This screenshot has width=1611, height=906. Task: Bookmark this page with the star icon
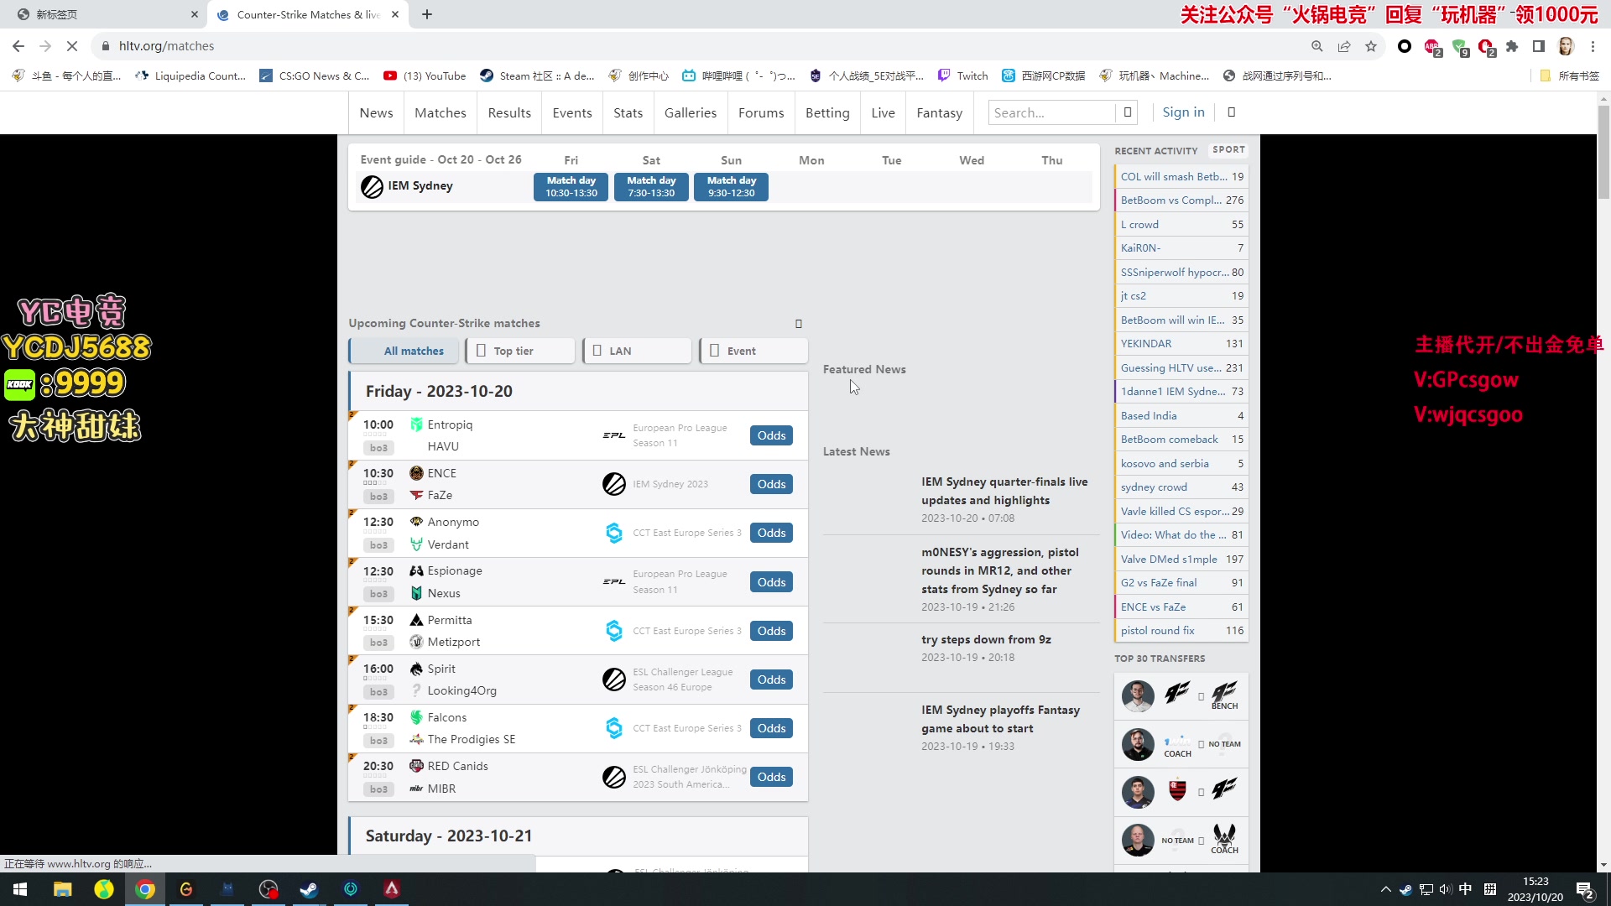(1371, 46)
